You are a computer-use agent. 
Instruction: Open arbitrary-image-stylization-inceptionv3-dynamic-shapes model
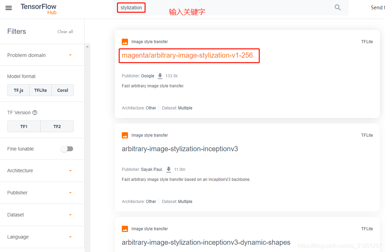(x=206, y=242)
